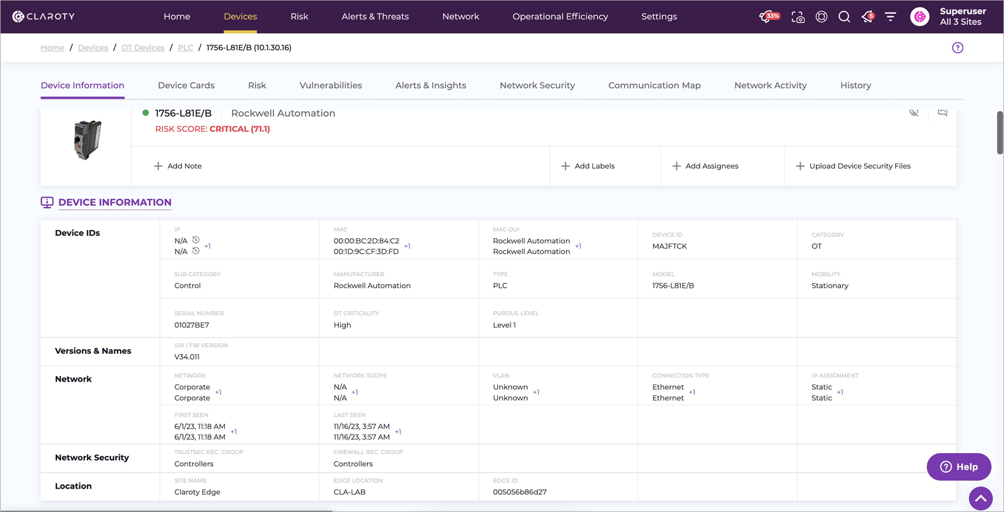The image size is (1004, 512).
Task: Expand the +1 in the MAC OUI field
Action: (578, 246)
